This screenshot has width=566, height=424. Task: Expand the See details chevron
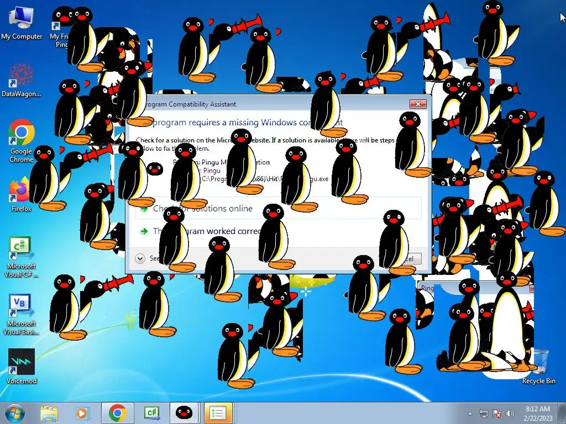click(140, 258)
